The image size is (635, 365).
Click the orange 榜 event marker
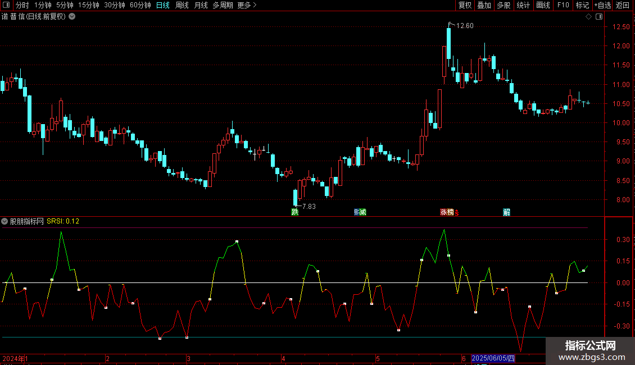coord(450,212)
